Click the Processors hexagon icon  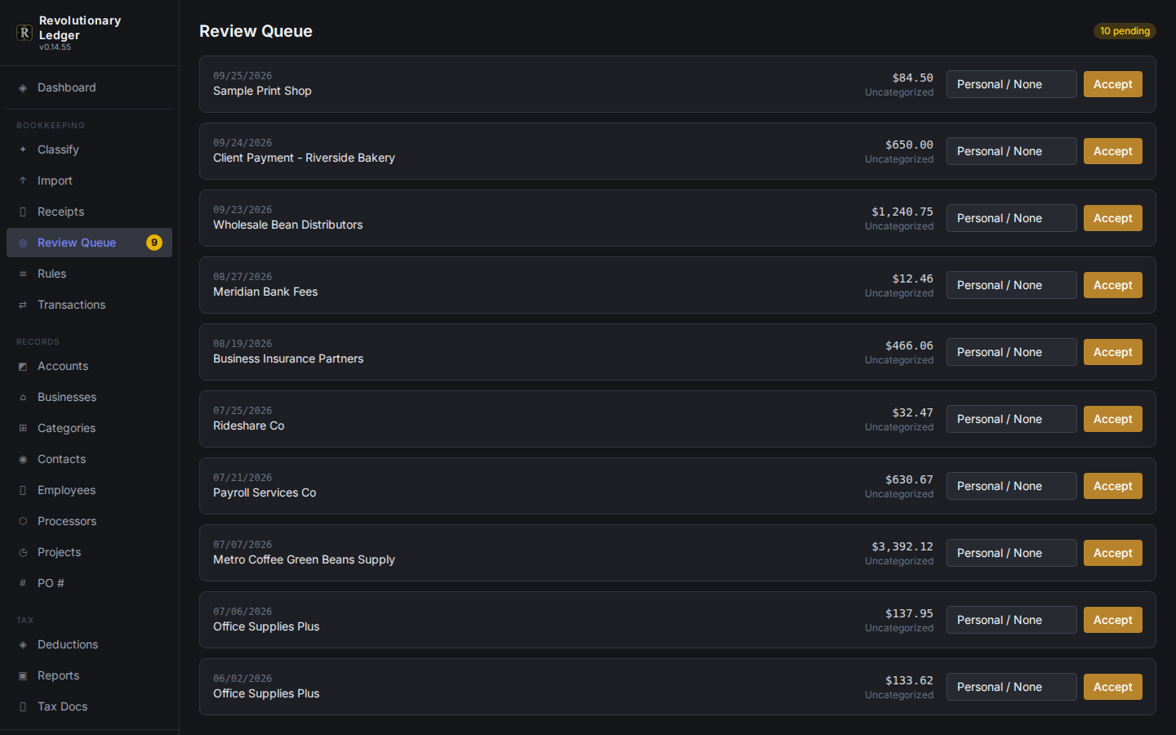coord(23,522)
